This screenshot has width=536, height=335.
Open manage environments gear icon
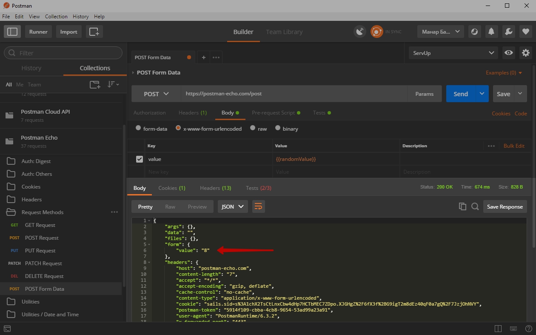(526, 53)
